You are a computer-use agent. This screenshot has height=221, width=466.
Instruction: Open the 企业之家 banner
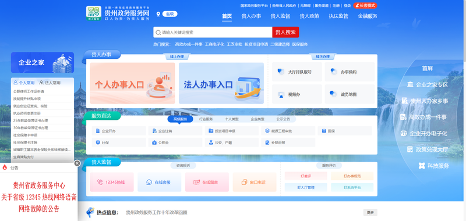click(43, 63)
